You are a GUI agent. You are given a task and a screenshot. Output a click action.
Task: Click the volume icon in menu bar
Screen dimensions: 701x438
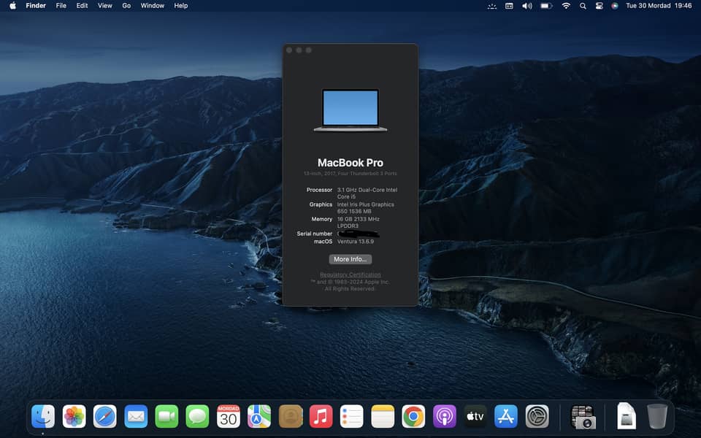tap(527, 6)
